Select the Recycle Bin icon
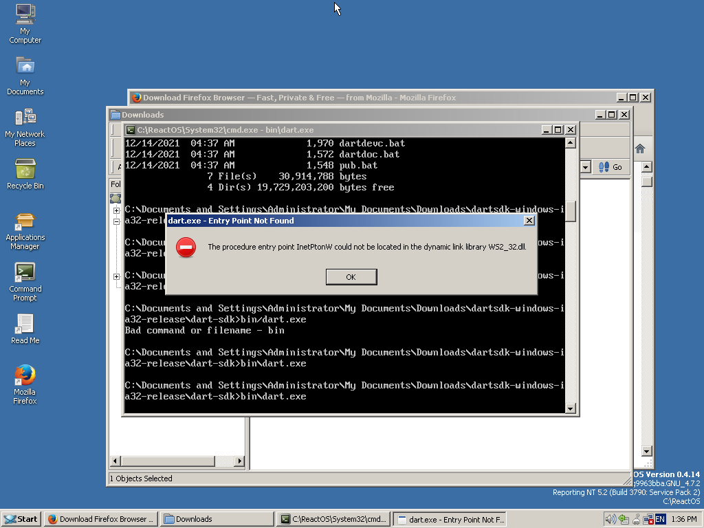This screenshot has height=528, width=704. tap(25, 174)
